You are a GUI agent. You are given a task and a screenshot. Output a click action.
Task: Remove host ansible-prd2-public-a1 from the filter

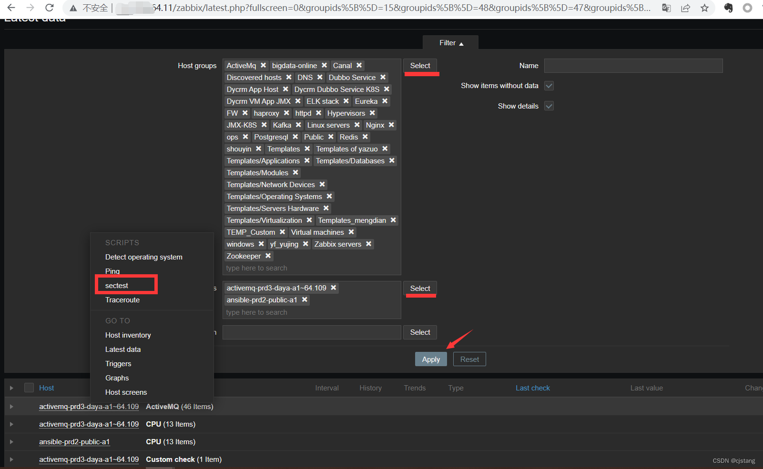click(304, 300)
